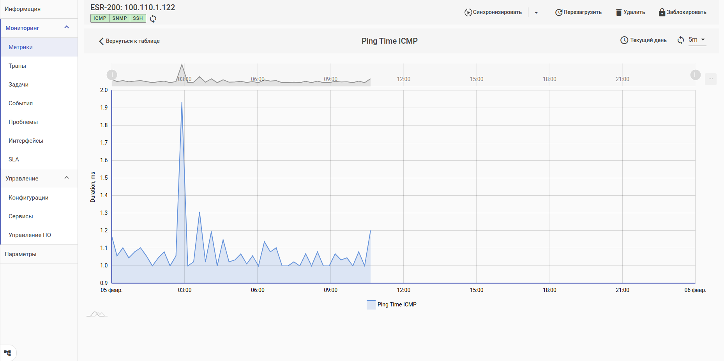This screenshot has width=724, height=361.
Task: Click the lock Заблокировать icon
Action: coord(662,12)
